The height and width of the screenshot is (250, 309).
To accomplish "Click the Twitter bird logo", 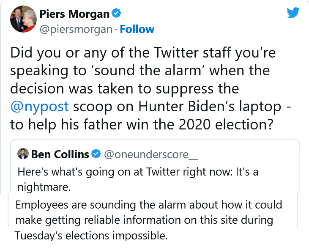I will (x=293, y=13).
